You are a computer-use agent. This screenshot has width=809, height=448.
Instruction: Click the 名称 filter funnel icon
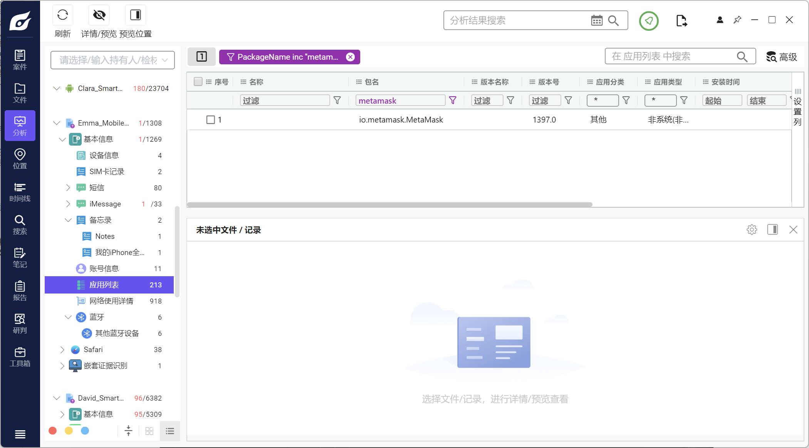click(337, 101)
